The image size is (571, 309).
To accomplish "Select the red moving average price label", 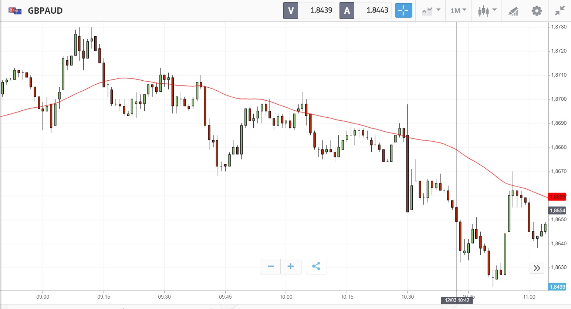I will pos(557,197).
